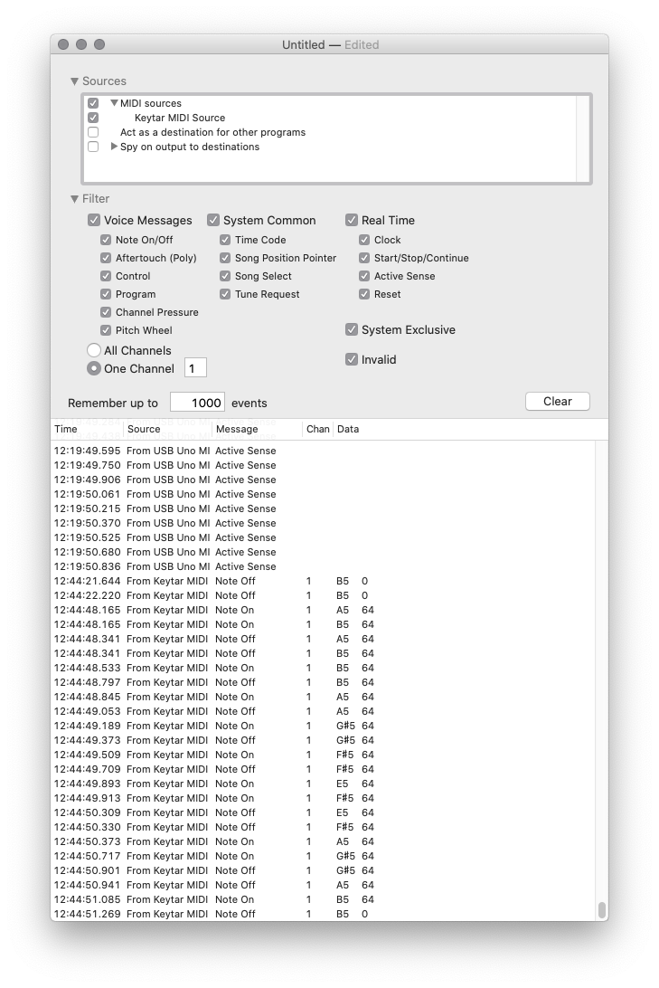Toggle Pitch Wheel checkbox
This screenshot has height=988, width=659.
pyautogui.click(x=106, y=330)
